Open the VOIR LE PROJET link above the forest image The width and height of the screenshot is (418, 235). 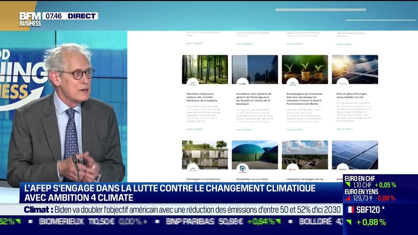[x=195, y=44]
